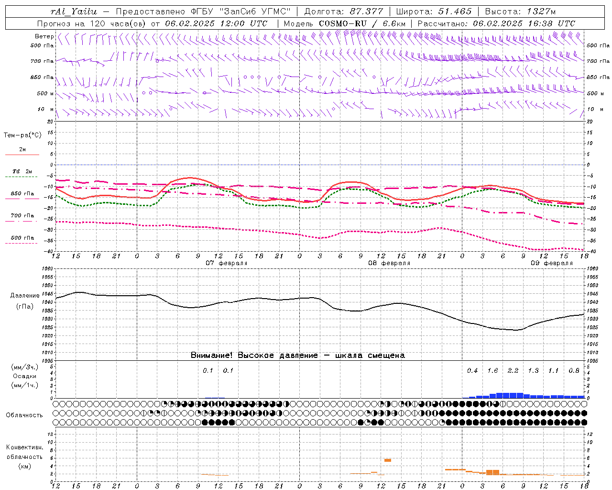Screen dimensions: 612x490
Task: Click '1060' on the left pressure axis
Action: (x=47, y=269)
